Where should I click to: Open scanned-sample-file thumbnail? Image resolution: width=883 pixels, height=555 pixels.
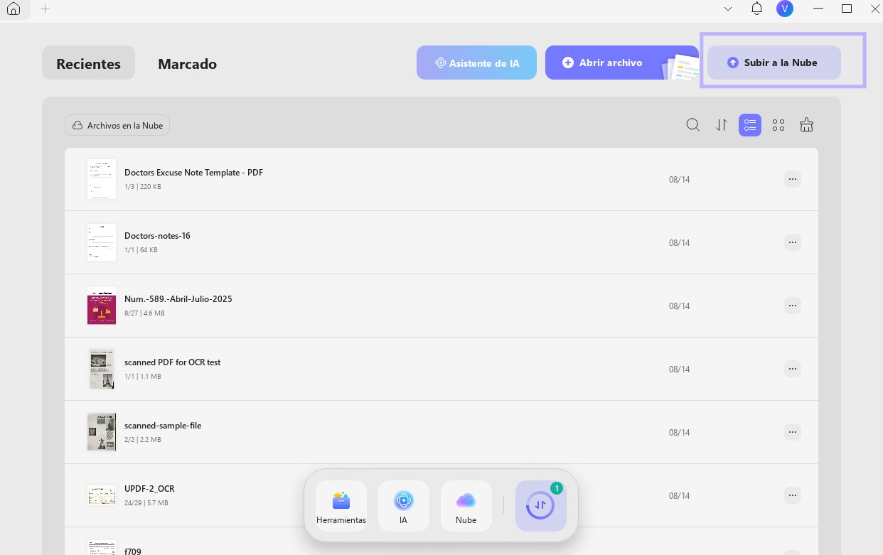(x=102, y=432)
